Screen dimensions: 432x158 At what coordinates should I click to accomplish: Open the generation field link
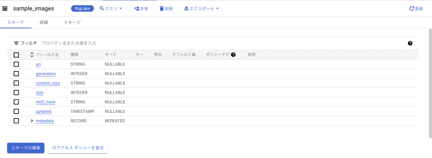[46, 74]
